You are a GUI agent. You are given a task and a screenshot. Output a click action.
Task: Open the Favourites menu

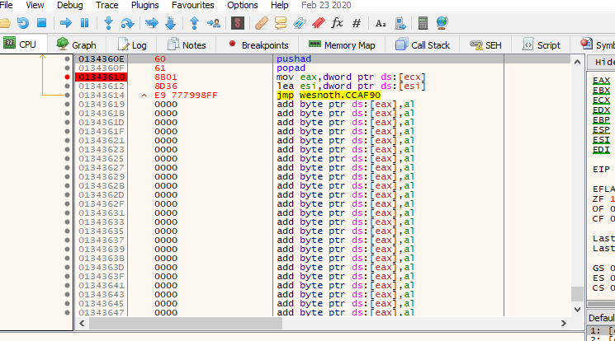193,5
